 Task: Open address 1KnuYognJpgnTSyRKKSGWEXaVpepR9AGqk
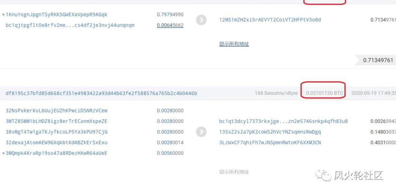point(56,15)
